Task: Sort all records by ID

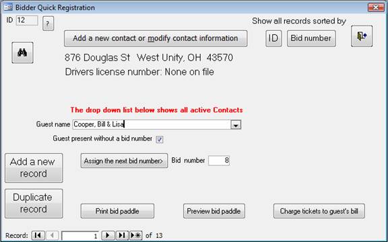Action: pyautogui.click(x=273, y=38)
